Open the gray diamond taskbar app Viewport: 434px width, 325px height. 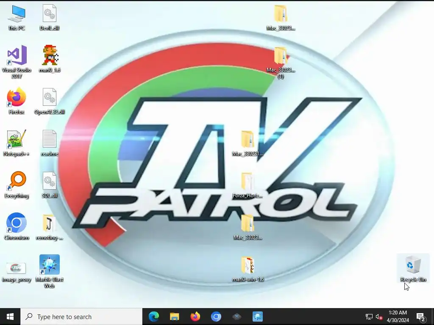(x=236, y=317)
